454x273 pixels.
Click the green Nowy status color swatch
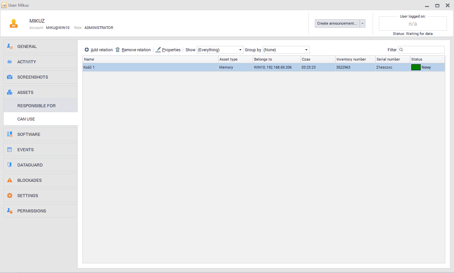(x=416, y=67)
